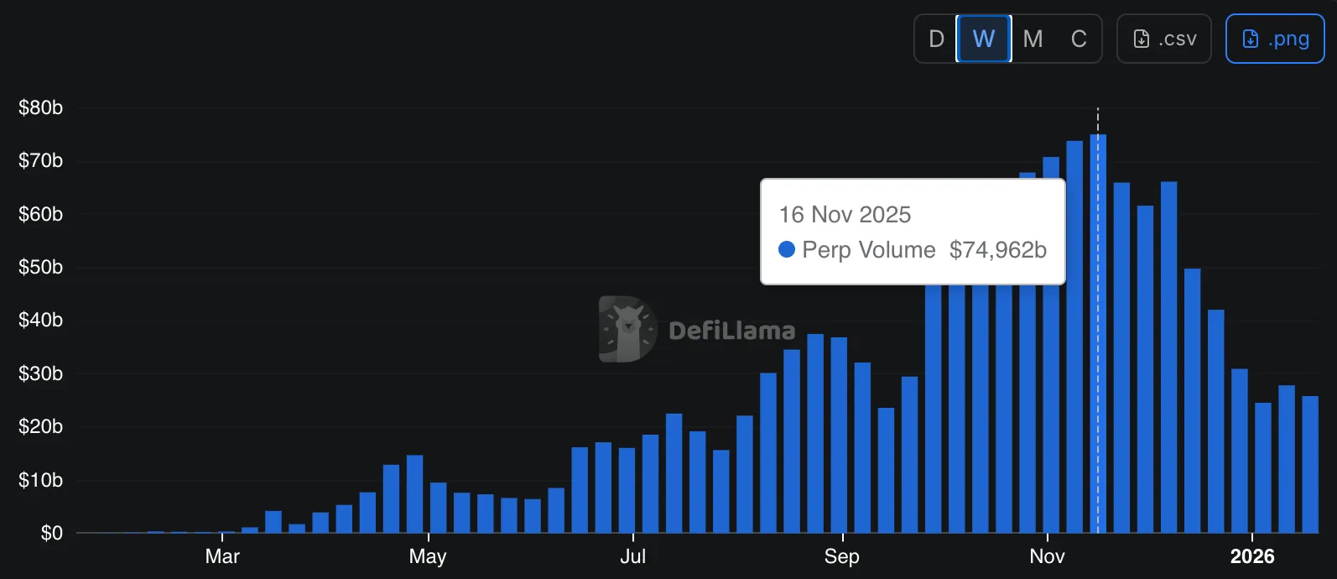Screen dimensions: 1337x579
Task: Click the Mar tick label
Action: 222,556
